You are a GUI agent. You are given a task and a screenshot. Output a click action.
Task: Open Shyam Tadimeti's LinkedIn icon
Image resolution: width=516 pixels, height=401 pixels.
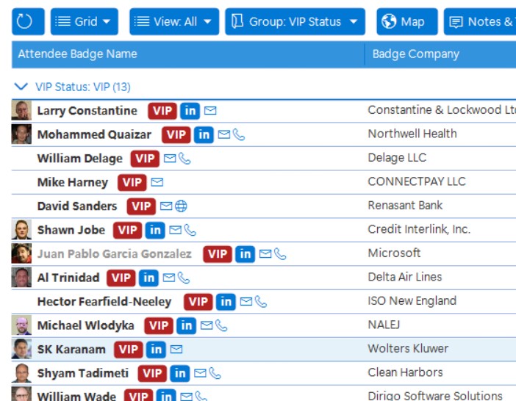(179, 373)
